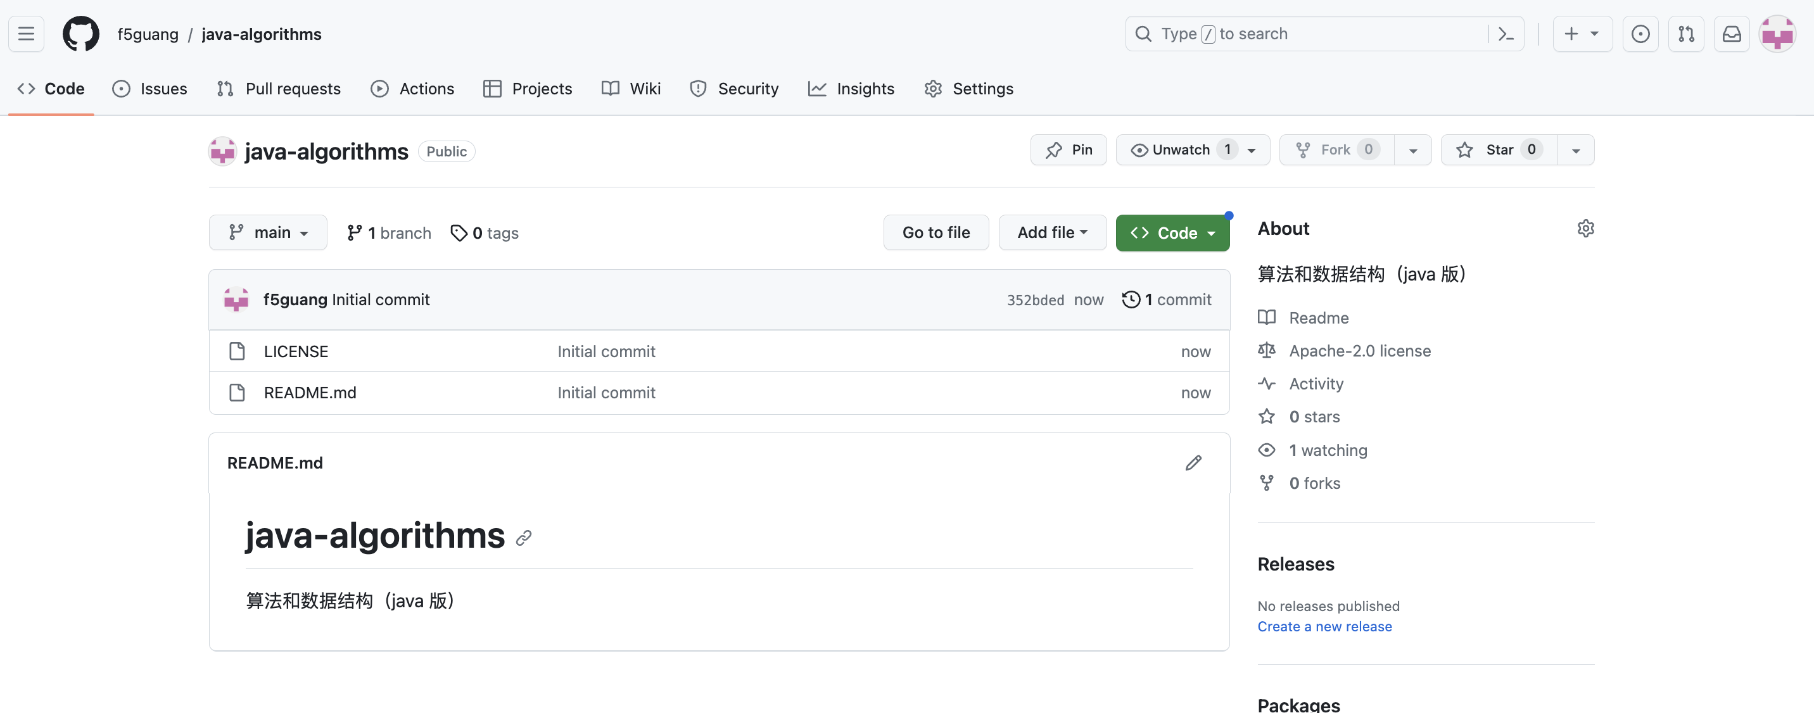Open commit hash 352bded
The image size is (1814, 713).
coord(1035,300)
